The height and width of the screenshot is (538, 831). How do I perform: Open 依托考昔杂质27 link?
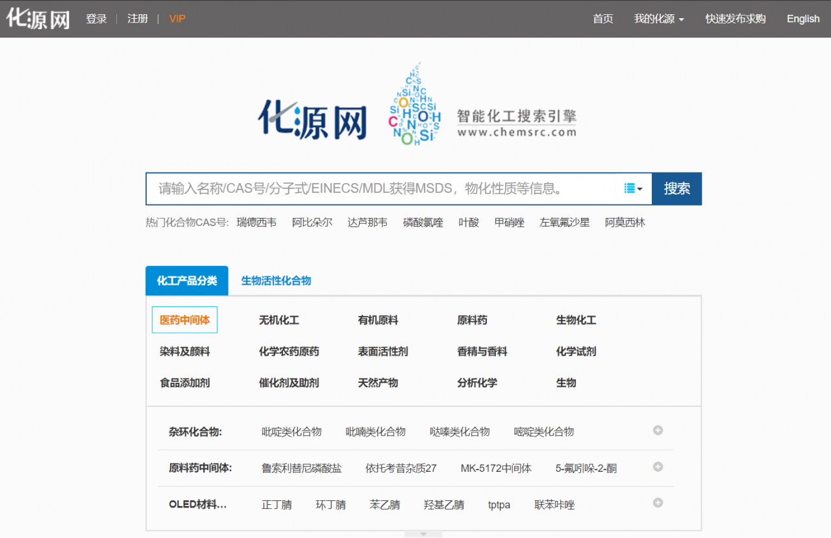pyautogui.click(x=401, y=468)
